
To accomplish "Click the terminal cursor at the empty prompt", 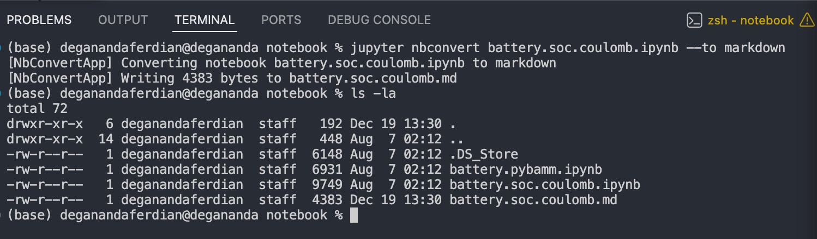I will (x=353, y=216).
